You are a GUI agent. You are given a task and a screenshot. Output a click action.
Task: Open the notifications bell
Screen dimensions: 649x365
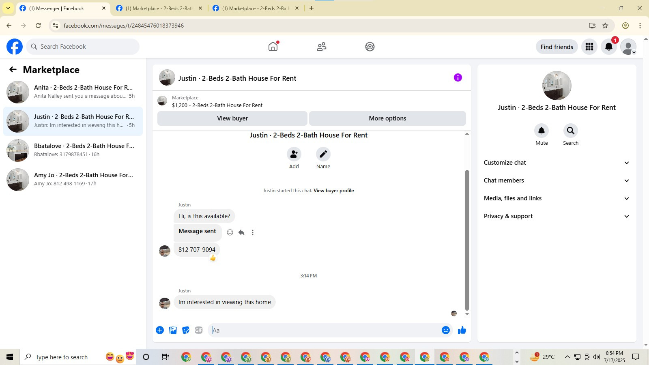609,47
